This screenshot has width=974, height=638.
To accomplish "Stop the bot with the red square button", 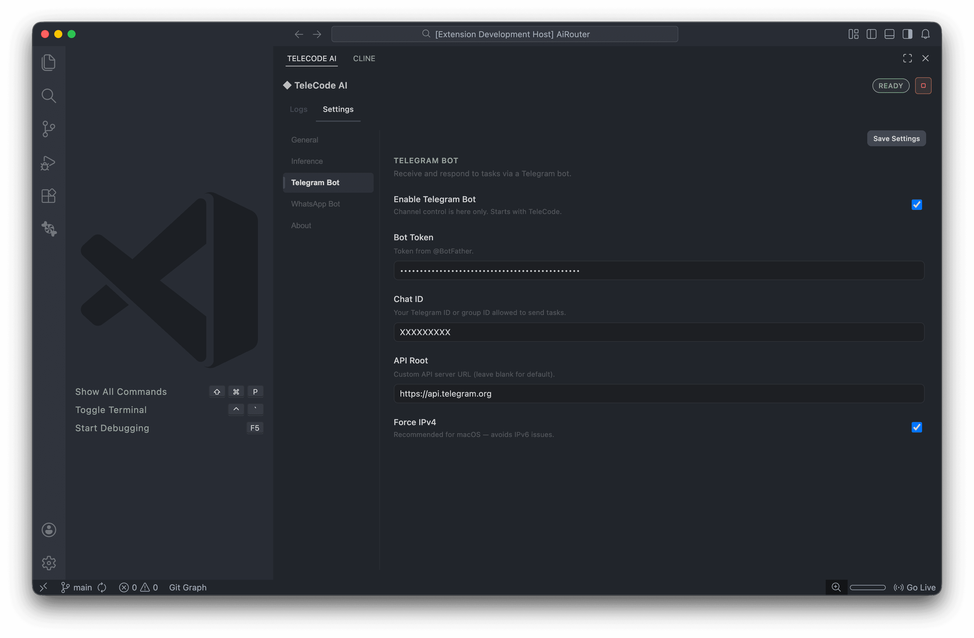I will pyautogui.click(x=923, y=86).
